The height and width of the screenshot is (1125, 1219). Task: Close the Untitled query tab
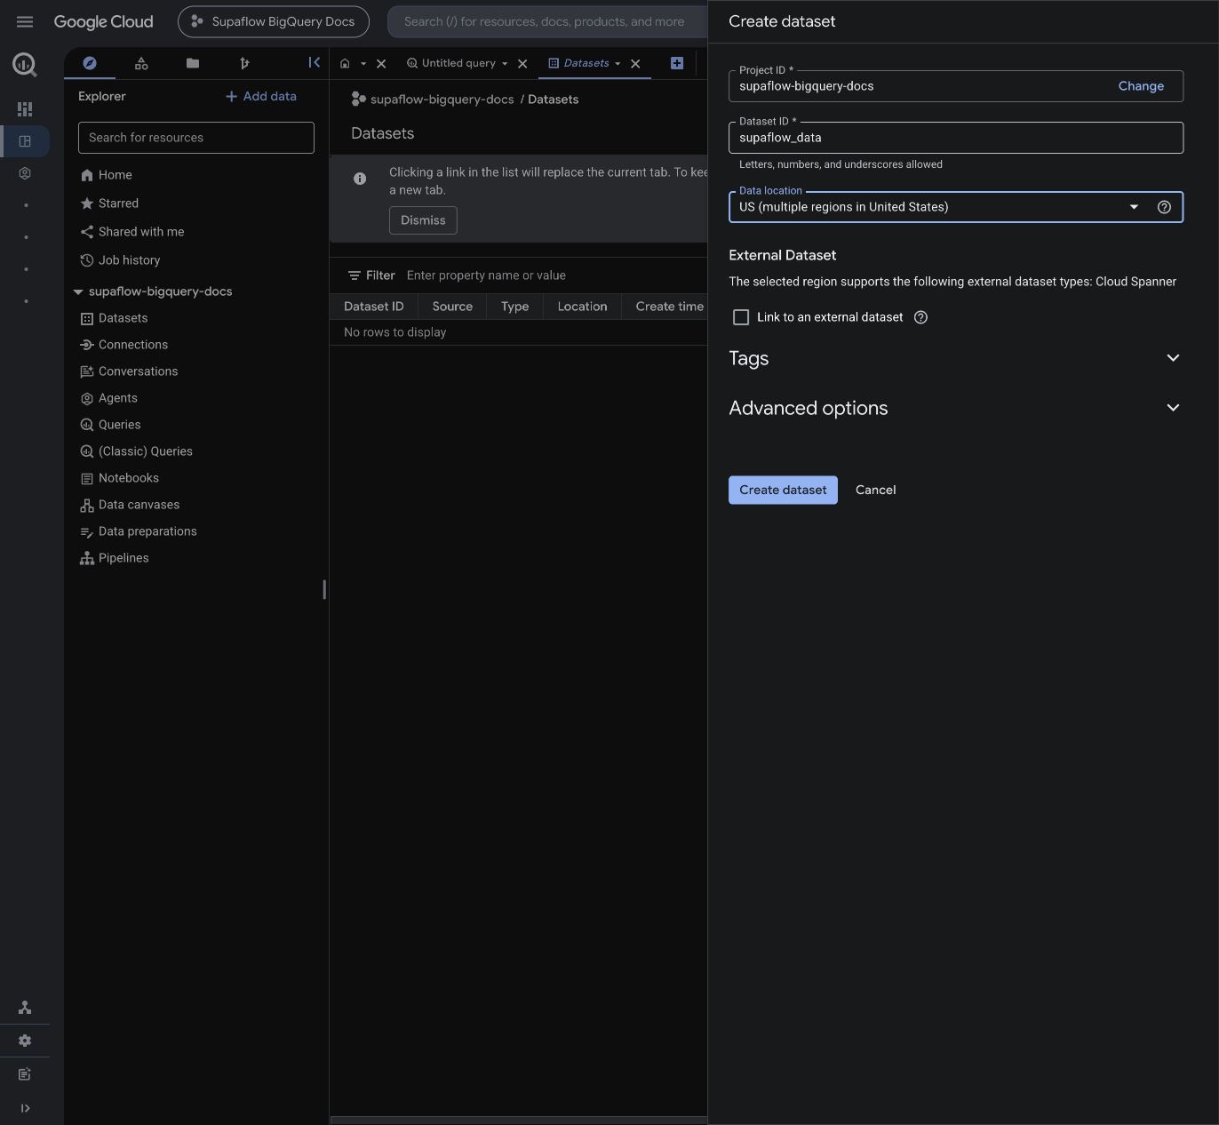point(522,64)
